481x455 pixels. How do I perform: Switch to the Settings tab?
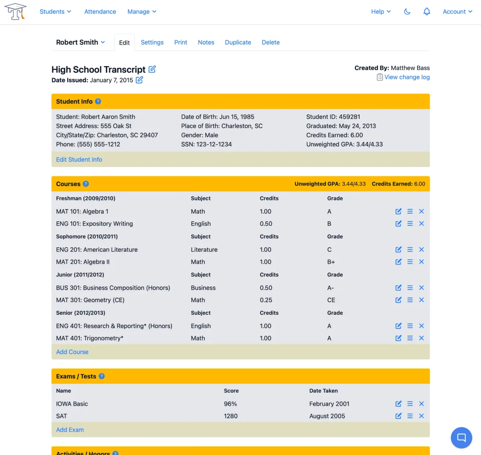pyautogui.click(x=152, y=42)
